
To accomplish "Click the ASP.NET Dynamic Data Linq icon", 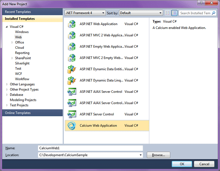I will [72, 80].
